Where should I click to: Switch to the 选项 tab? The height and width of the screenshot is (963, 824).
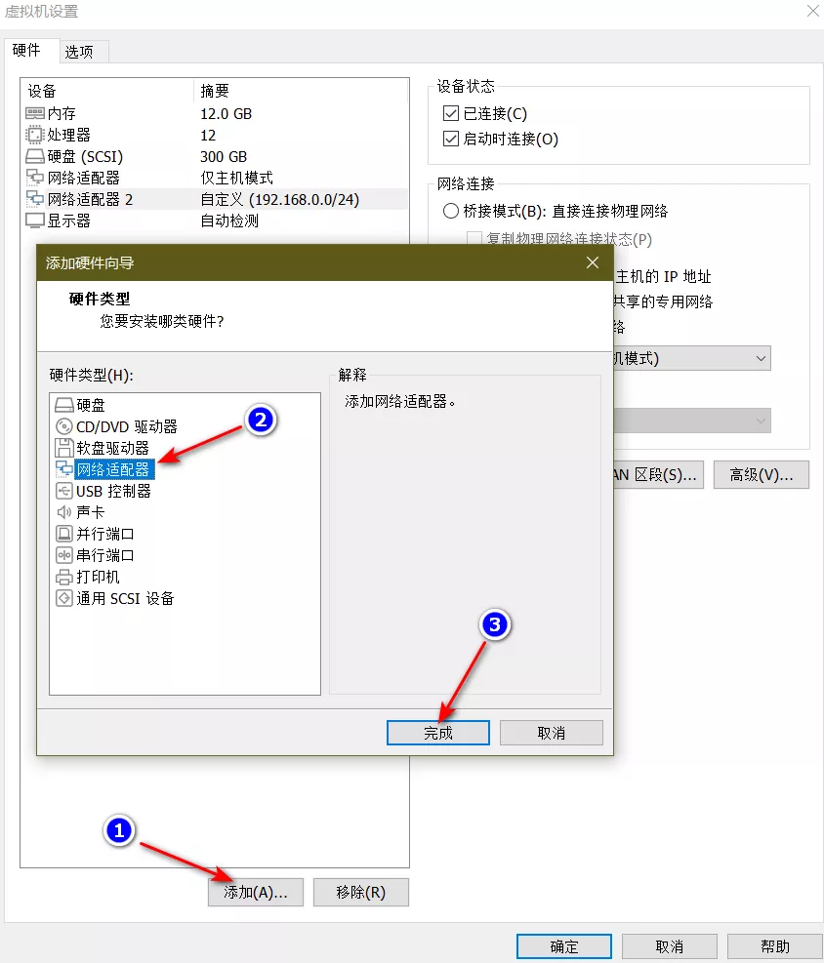(79, 52)
